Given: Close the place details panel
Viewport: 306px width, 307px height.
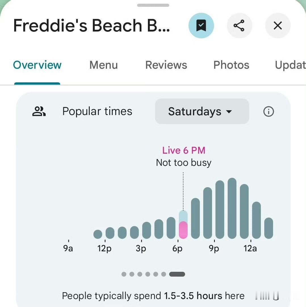Looking at the screenshot, I should (277, 26).
